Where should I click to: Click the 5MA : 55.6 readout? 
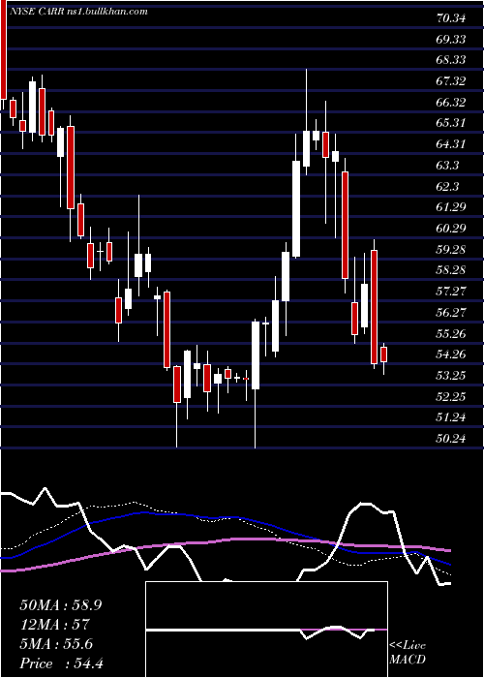point(56,644)
